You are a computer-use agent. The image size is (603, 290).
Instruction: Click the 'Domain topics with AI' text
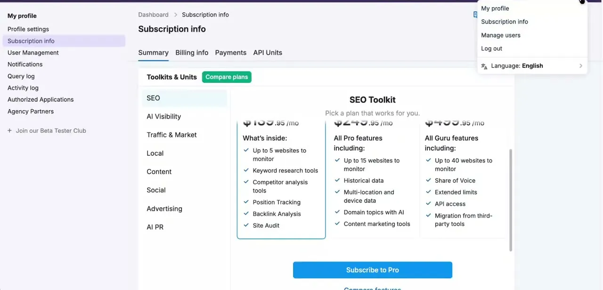pos(374,213)
